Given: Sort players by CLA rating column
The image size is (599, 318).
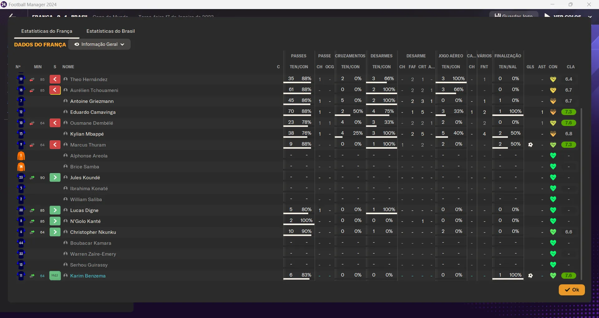Looking at the screenshot, I should 571,67.
